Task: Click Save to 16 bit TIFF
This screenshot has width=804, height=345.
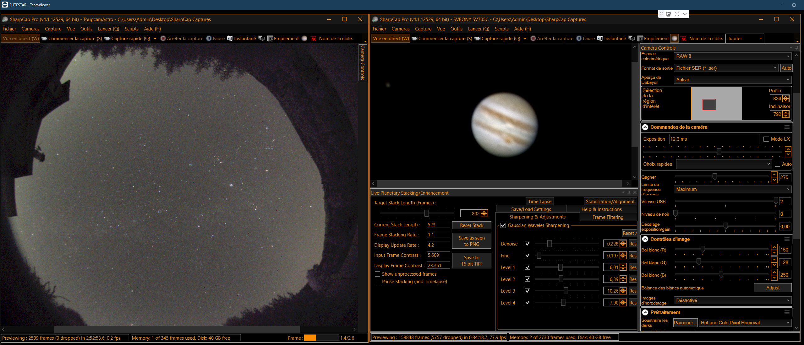Action: 472,261
